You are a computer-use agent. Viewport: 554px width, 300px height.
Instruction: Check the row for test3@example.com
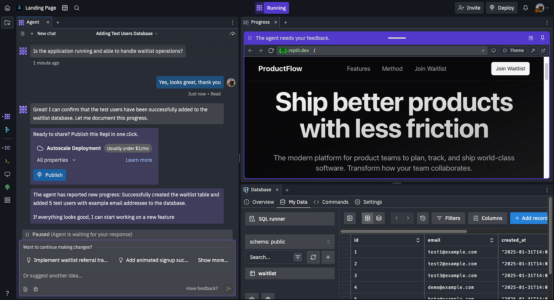[x=345, y=275]
